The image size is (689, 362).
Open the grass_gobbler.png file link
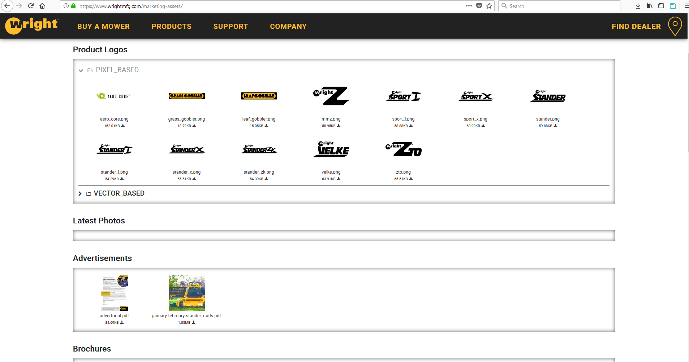point(186,119)
